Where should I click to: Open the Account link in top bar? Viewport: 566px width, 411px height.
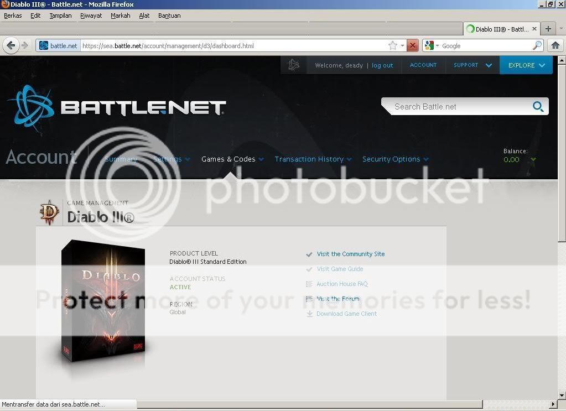[x=423, y=65]
